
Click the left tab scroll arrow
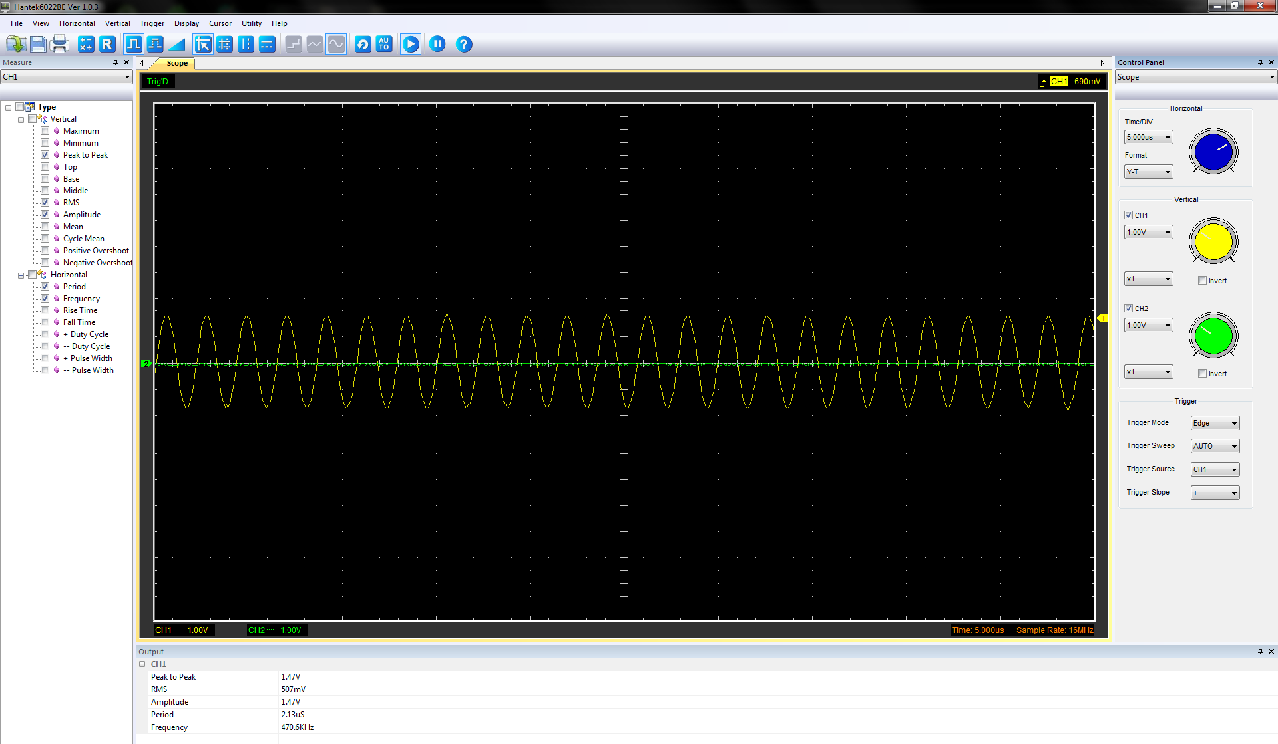(x=142, y=63)
